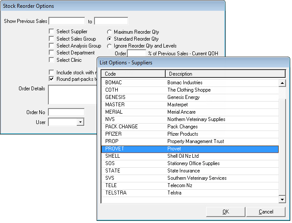The height and width of the screenshot is (223, 292).
Task: Click the highlighted PROVET row
Action: (x=190, y=149)
